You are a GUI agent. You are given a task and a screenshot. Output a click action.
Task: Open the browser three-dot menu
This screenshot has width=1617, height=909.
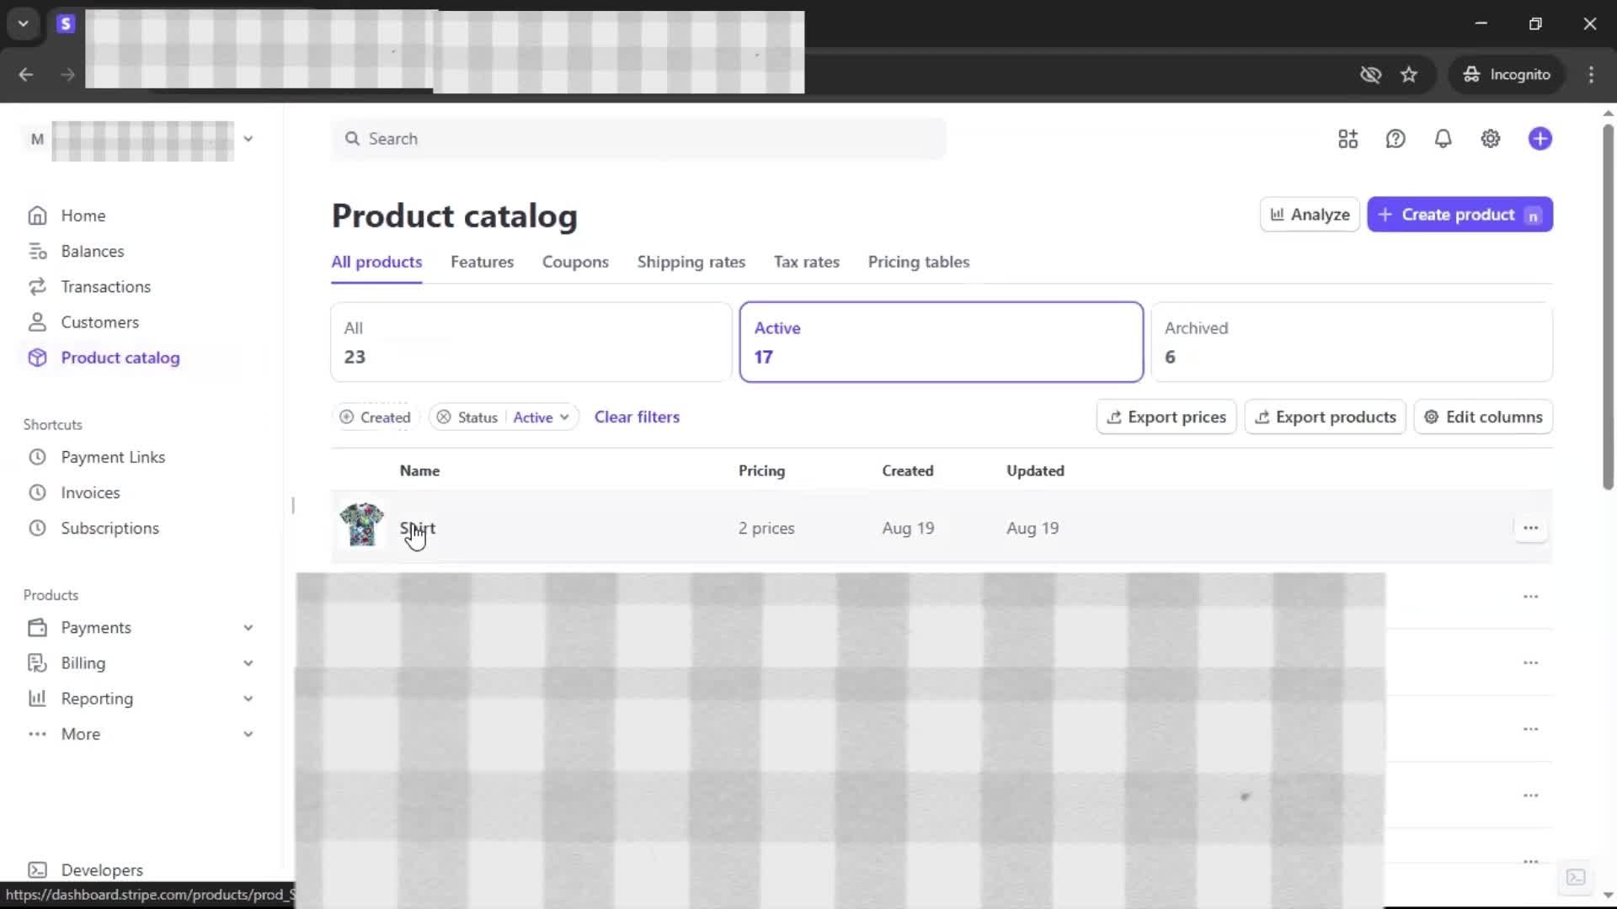(x=1591, y=75)
